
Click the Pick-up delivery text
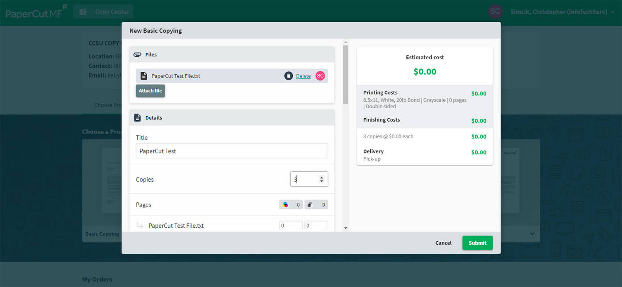(x=372, y=159)
